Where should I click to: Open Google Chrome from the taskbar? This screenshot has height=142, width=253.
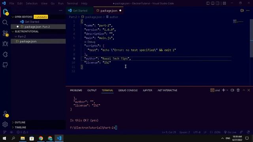tap(41, 138)
